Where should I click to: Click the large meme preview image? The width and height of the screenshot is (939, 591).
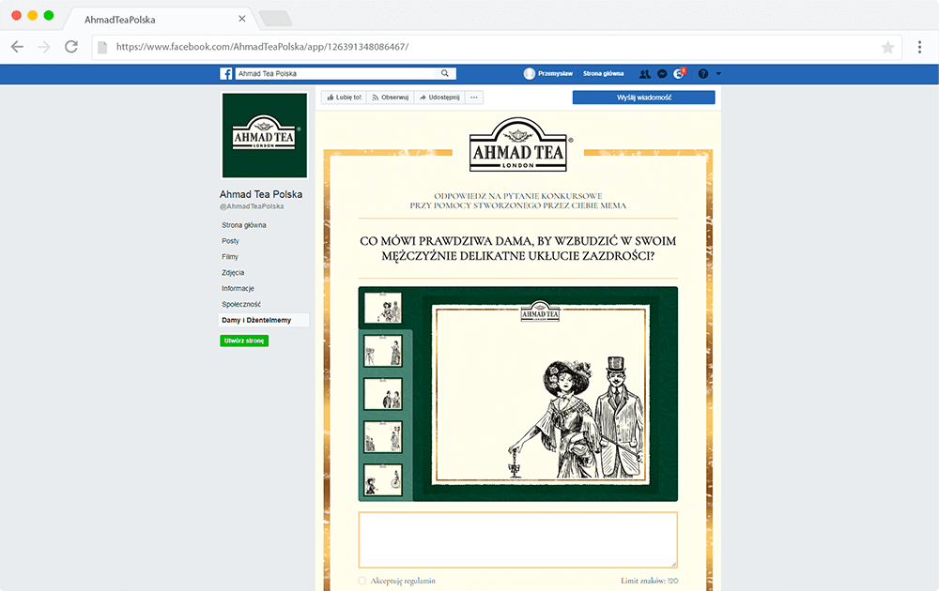(542, 394)
